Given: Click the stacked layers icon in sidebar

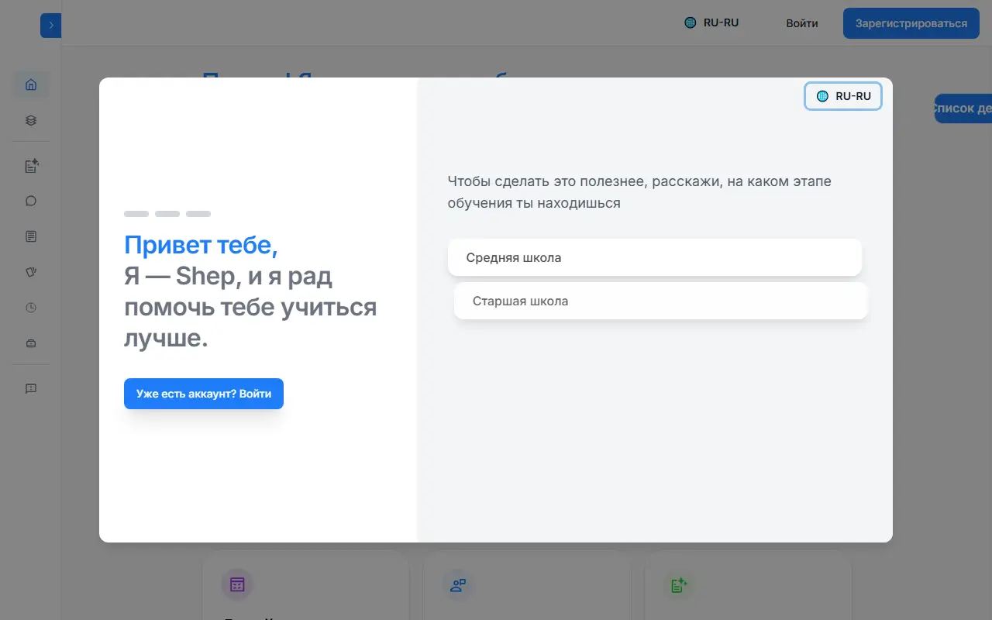Looking at the screenshot, I should (31, 120).
